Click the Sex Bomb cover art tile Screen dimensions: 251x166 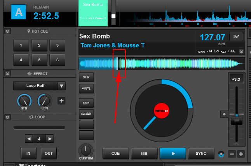coord(93,13)
